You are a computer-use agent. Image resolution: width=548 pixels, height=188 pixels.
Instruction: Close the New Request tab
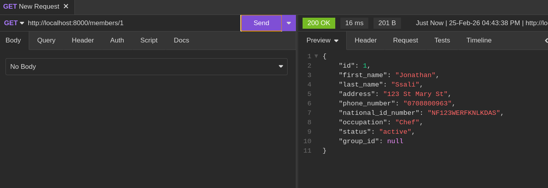(66, 6)
